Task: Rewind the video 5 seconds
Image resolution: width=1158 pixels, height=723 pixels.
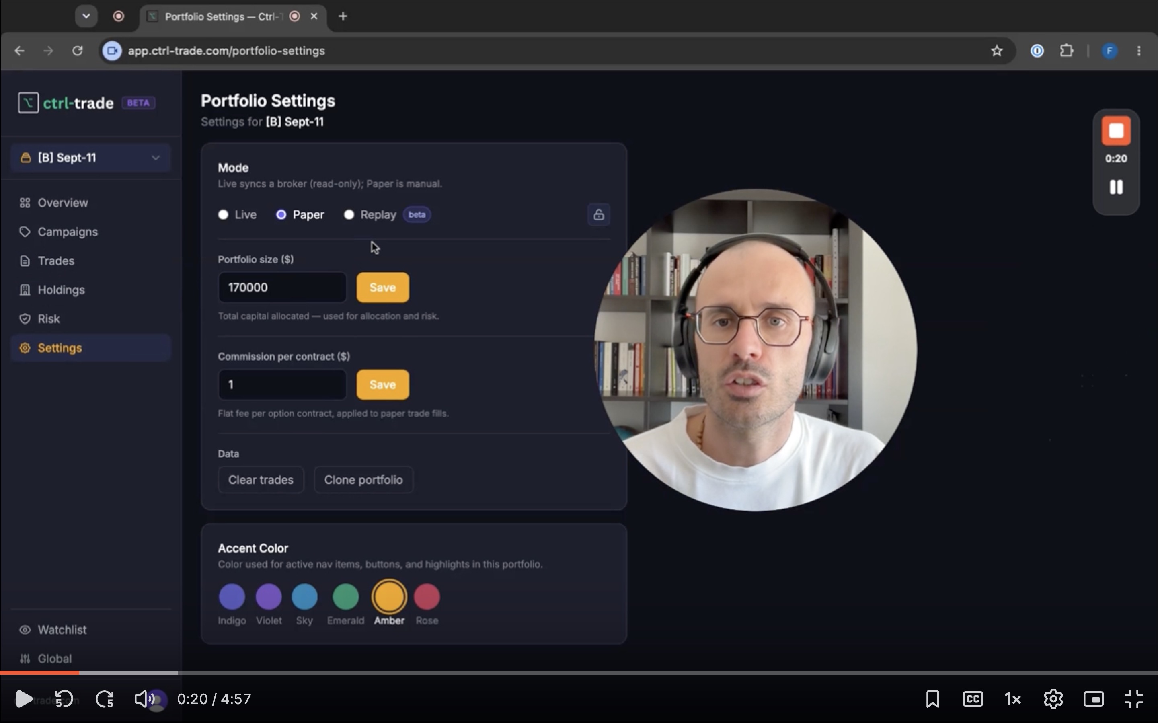Action: point(64,699)
